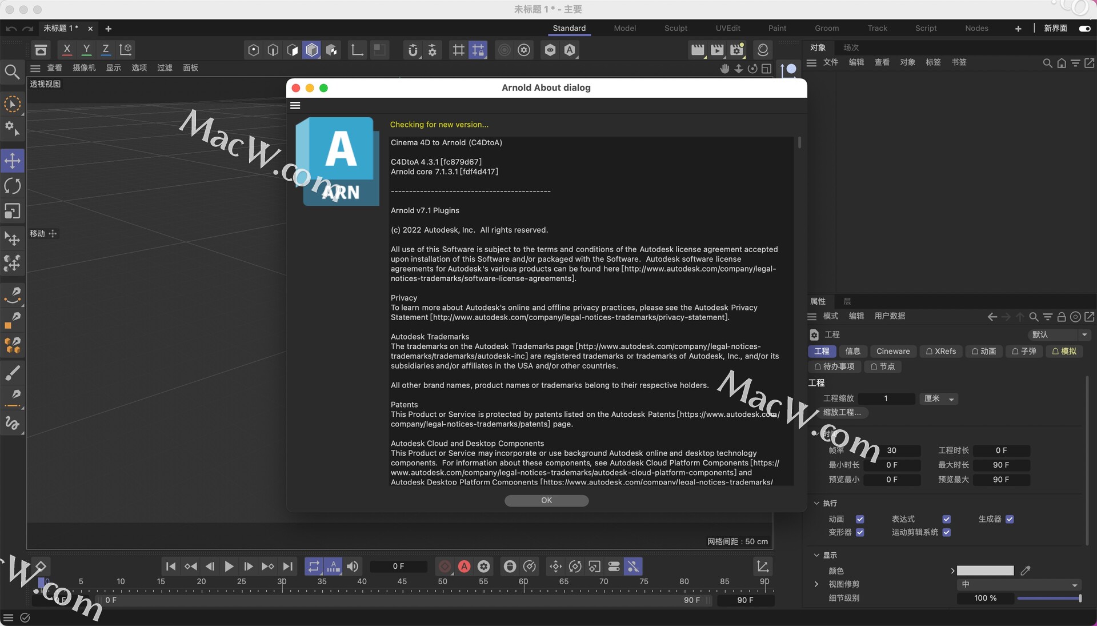Toggle the 新界面 switch

coord(1084,29)
